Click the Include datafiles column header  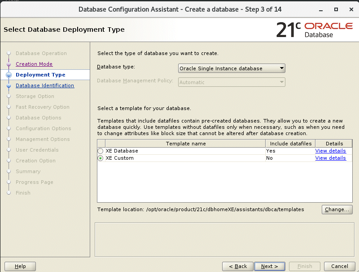click(290, 144)
